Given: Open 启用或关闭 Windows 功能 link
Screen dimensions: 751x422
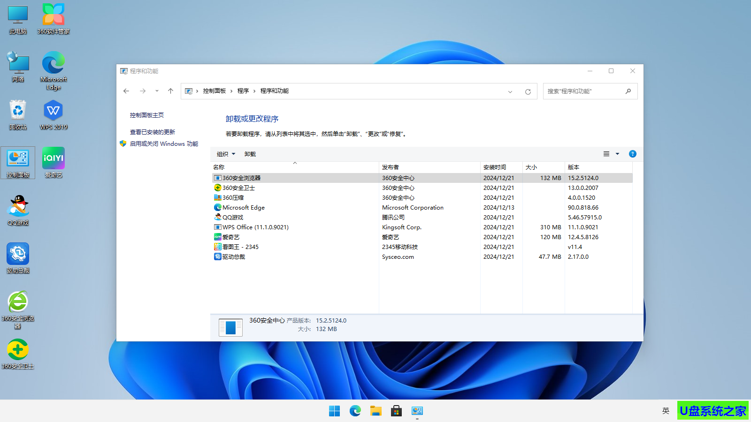Looking at the screenshot, I should tap(164, 144).
